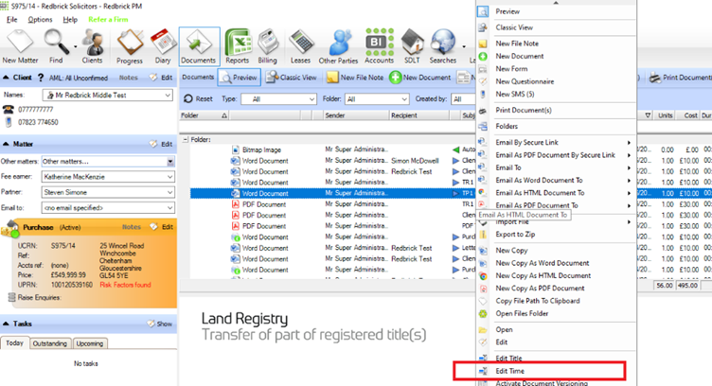The width and height of the screenshot is (712, 386).
Task: Expand the Fee earner dropdown
Action: coord(169,176)
